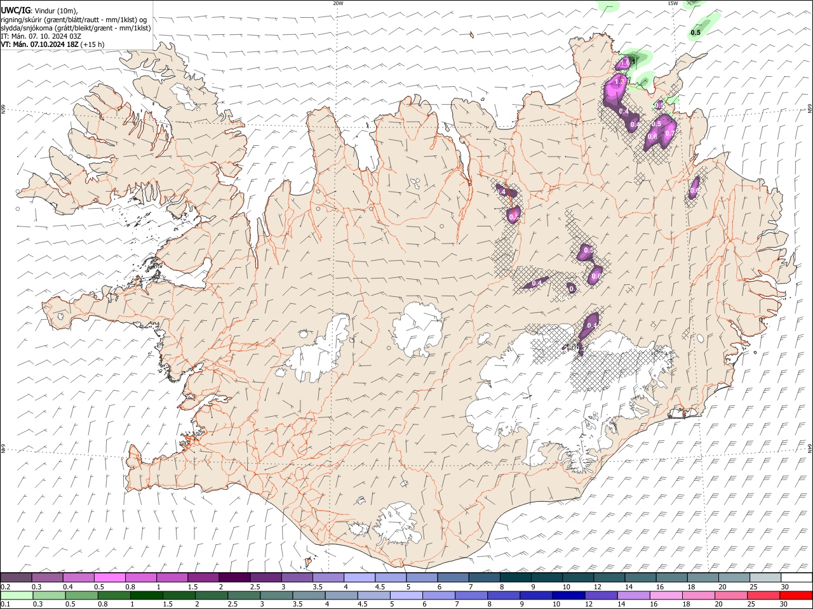Pick bottom-row pale green swatch starting at 0.1

pos(17,595)
